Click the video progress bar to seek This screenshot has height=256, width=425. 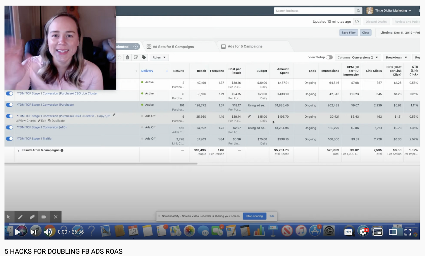[212, 224]
